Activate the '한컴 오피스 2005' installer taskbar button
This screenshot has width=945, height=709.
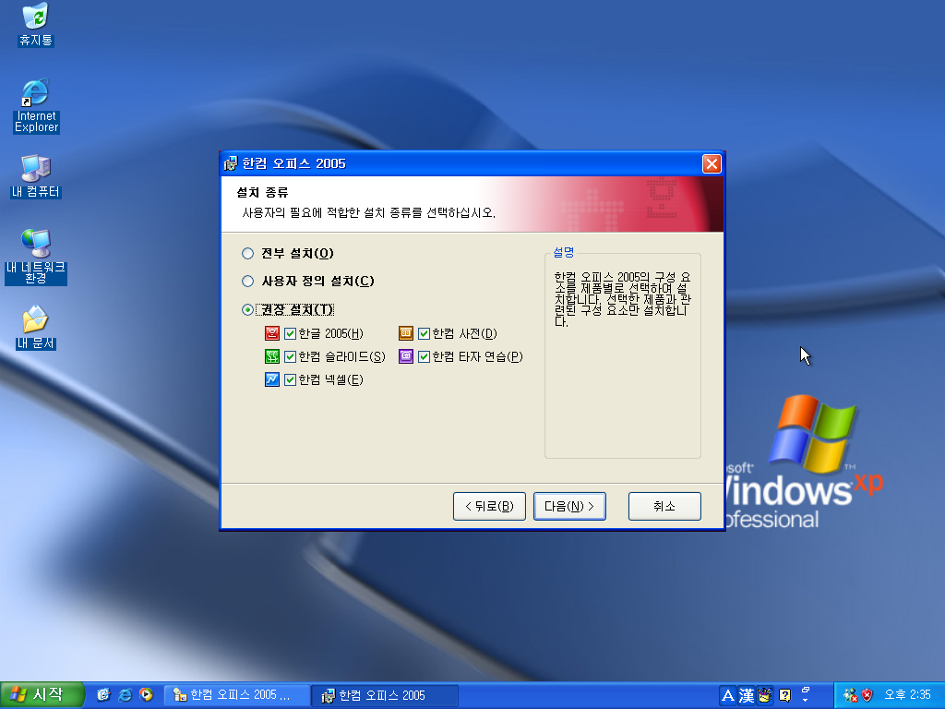[385, 695]
